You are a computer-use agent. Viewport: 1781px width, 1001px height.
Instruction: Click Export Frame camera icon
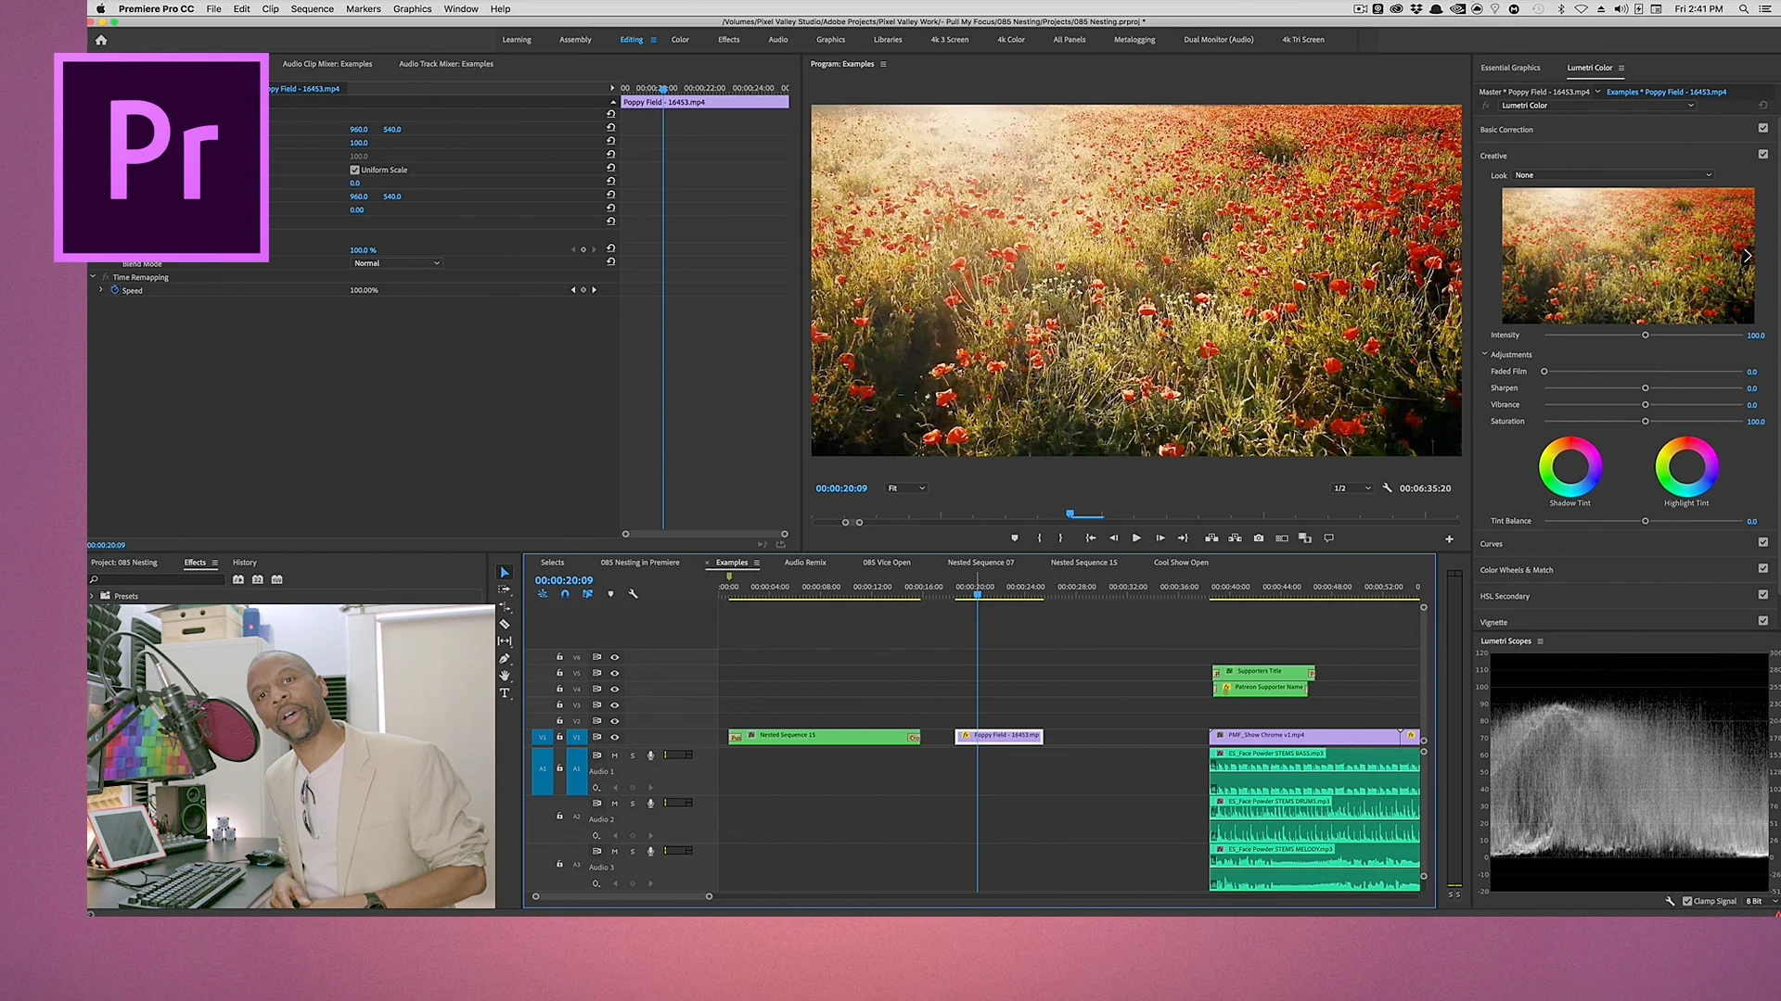point(1259,538)
